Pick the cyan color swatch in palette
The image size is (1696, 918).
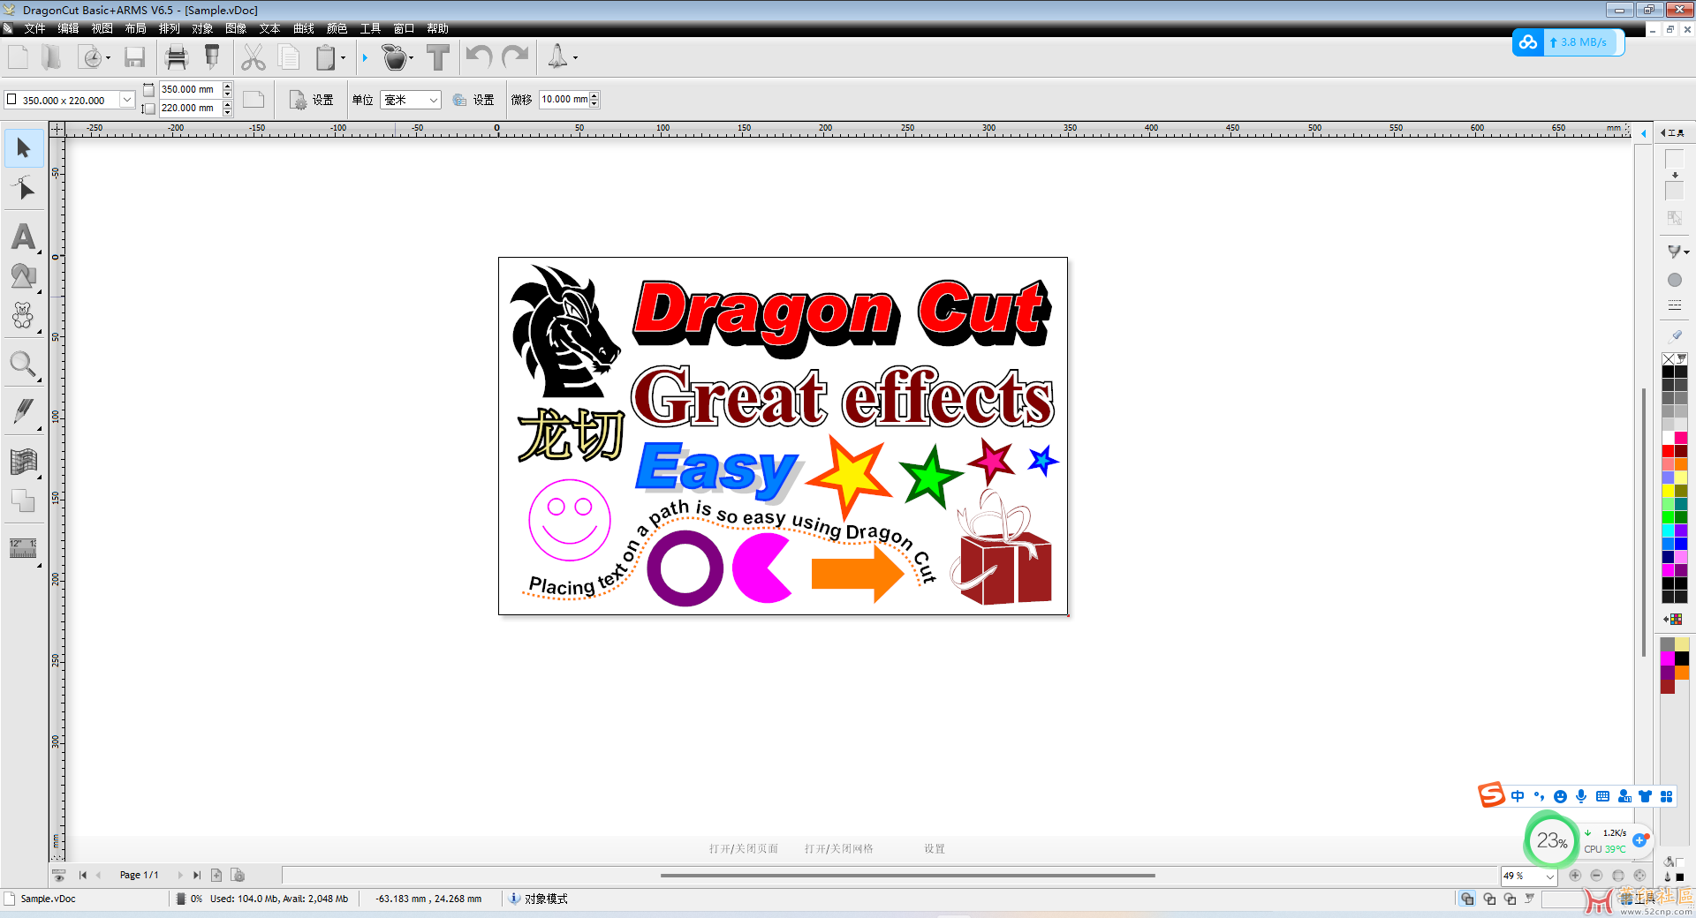click(1669, 530)
